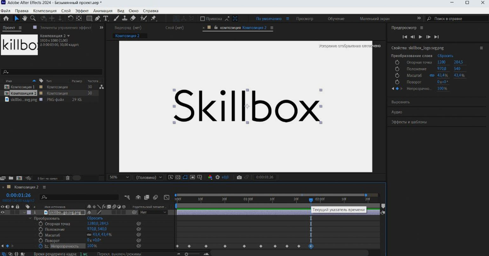Click the Project panel search field
This screenshot has height=256, width=489.
pyautogui.click(x=52, y=72)
